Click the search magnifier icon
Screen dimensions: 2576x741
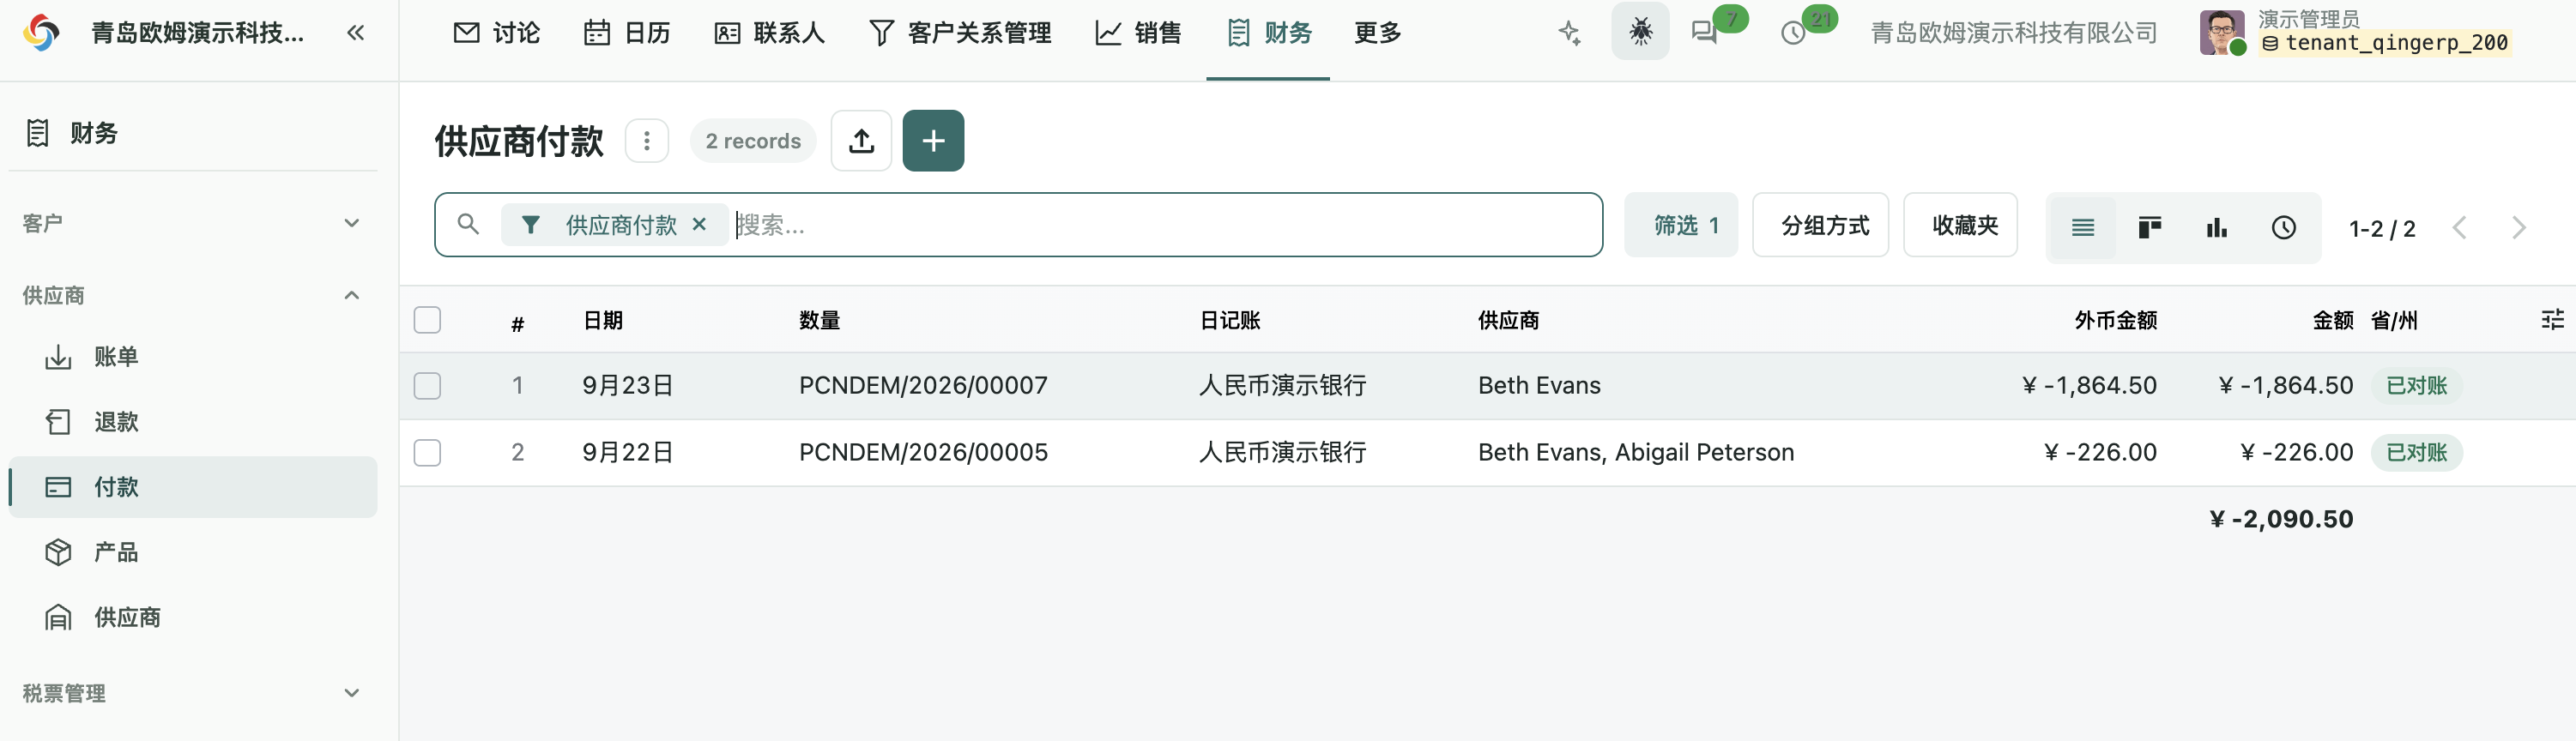pyautogui.click(x=468, y=225)
